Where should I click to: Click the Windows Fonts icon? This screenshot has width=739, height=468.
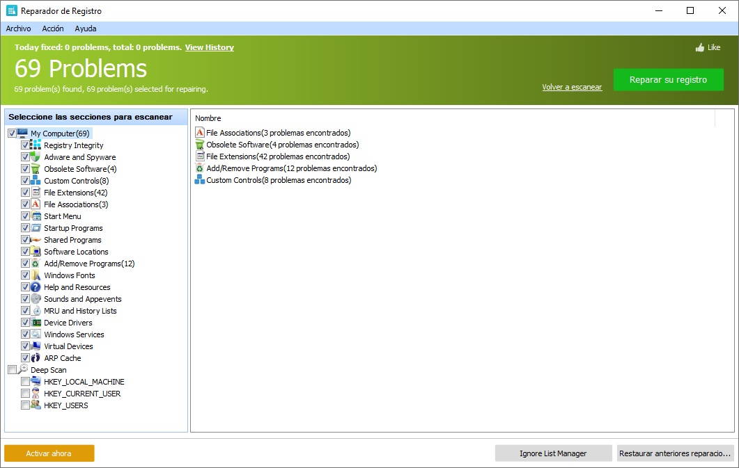pyautogui.click(x=36, y=275)
